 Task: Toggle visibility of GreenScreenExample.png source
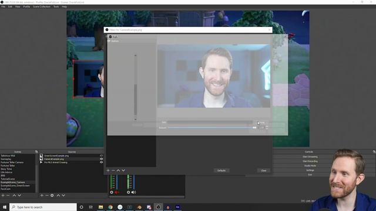pyautogui.click(x=101, y=155)
